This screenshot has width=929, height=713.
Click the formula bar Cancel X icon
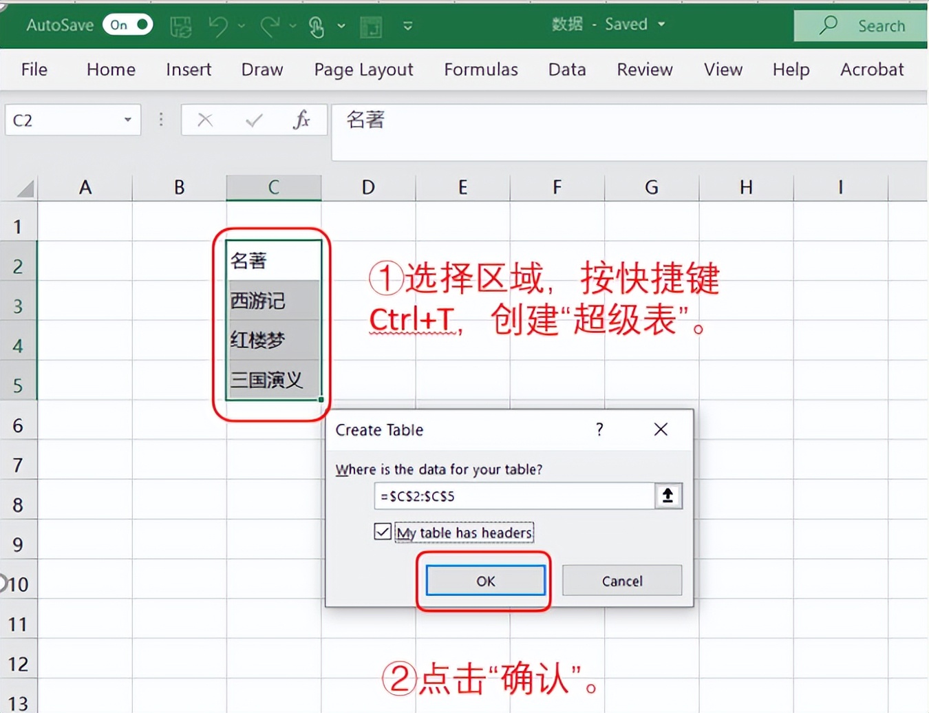[205, 120]
